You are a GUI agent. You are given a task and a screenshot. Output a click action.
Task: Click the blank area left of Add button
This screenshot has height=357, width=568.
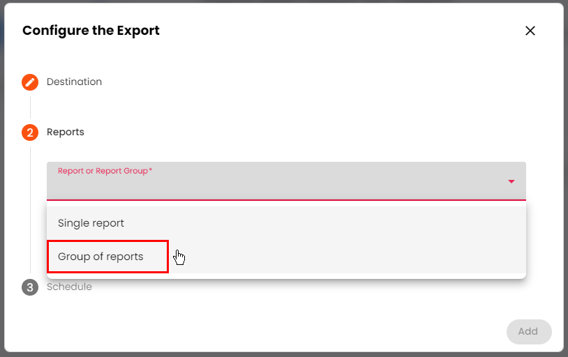[349, 331]
